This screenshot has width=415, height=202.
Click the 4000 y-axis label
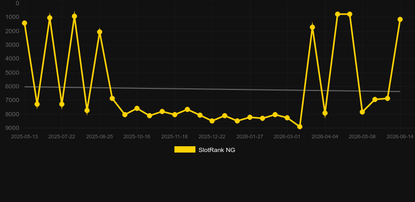[x=13, y=58]
